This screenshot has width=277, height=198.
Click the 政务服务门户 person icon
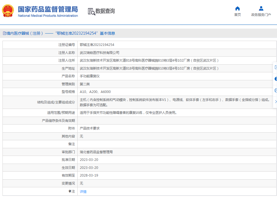pyautogui.click(x=261, y=9)
